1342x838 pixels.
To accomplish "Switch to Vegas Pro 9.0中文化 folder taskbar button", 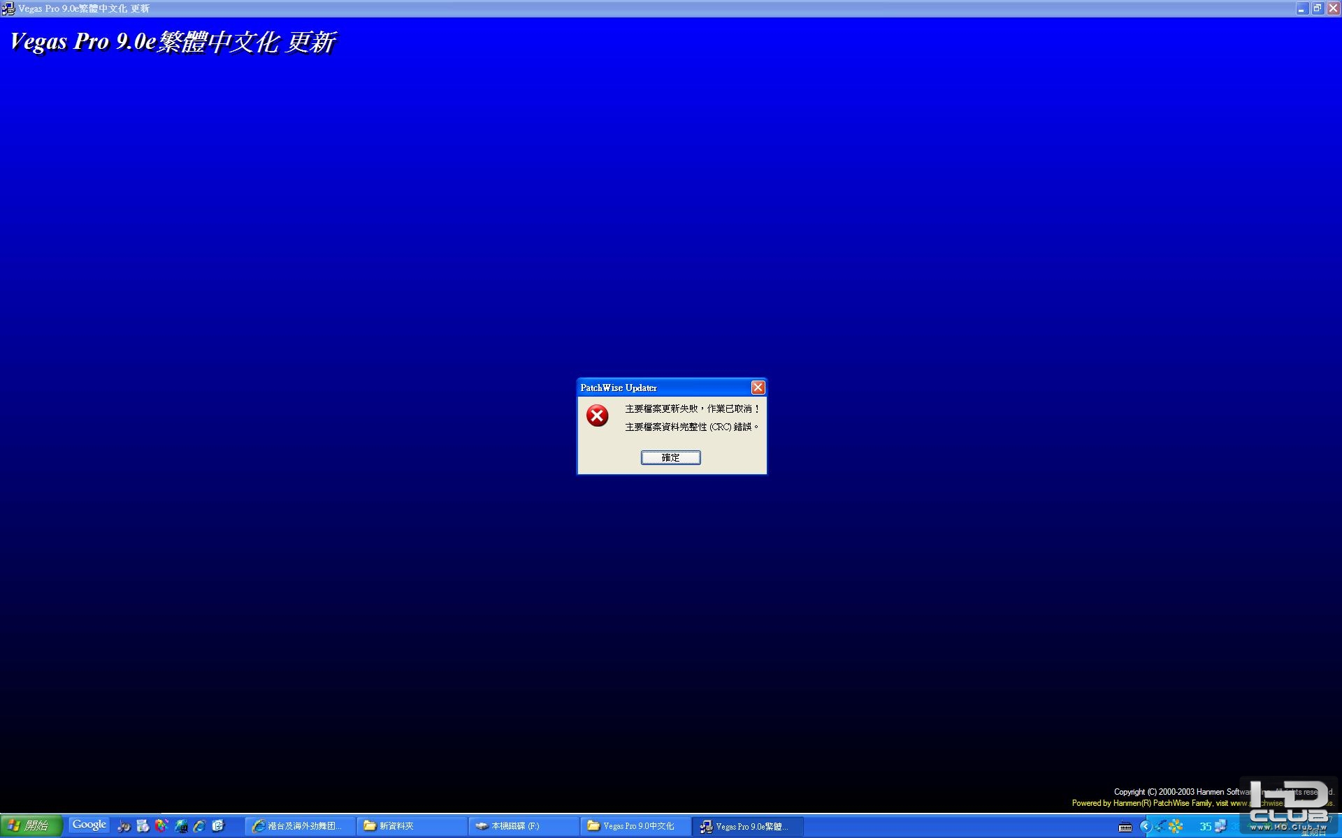I will pyautogui.click(x=636, y=826).
